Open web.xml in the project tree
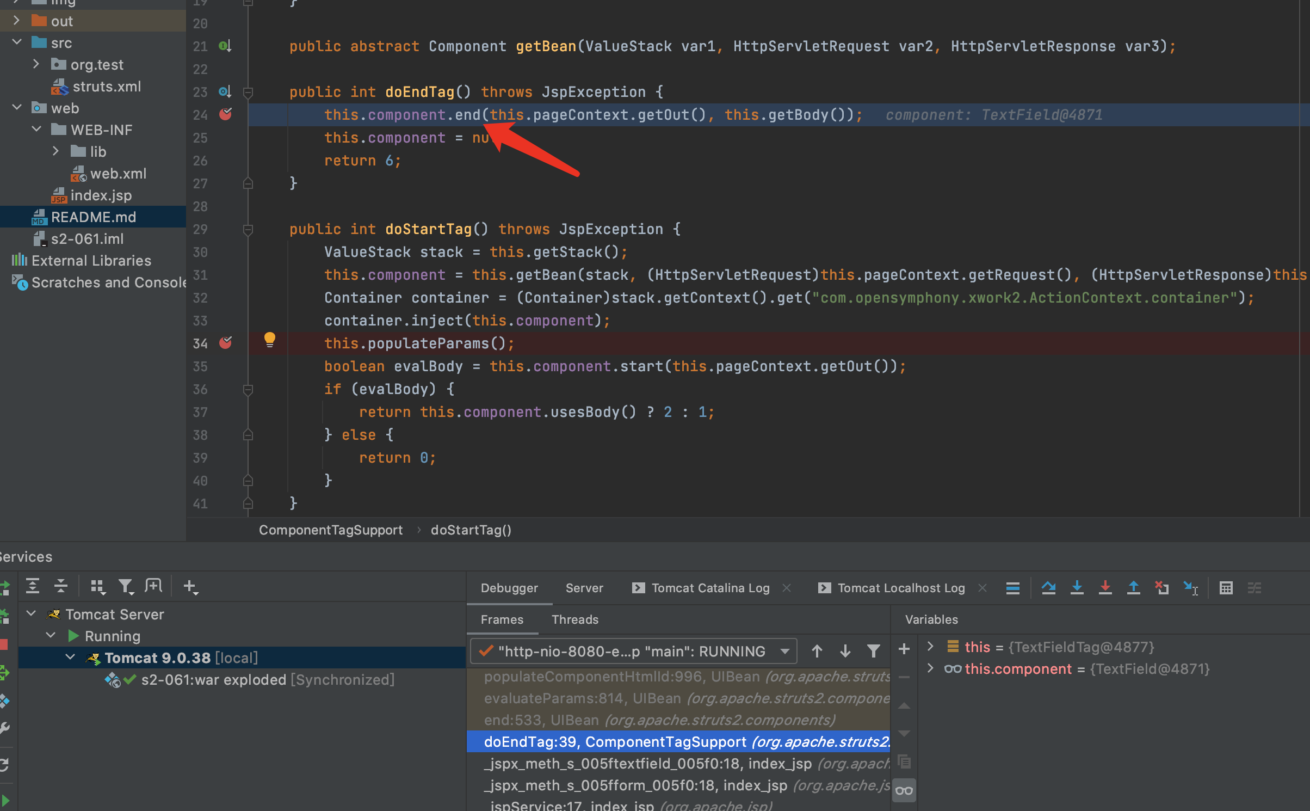 point(118,174)
